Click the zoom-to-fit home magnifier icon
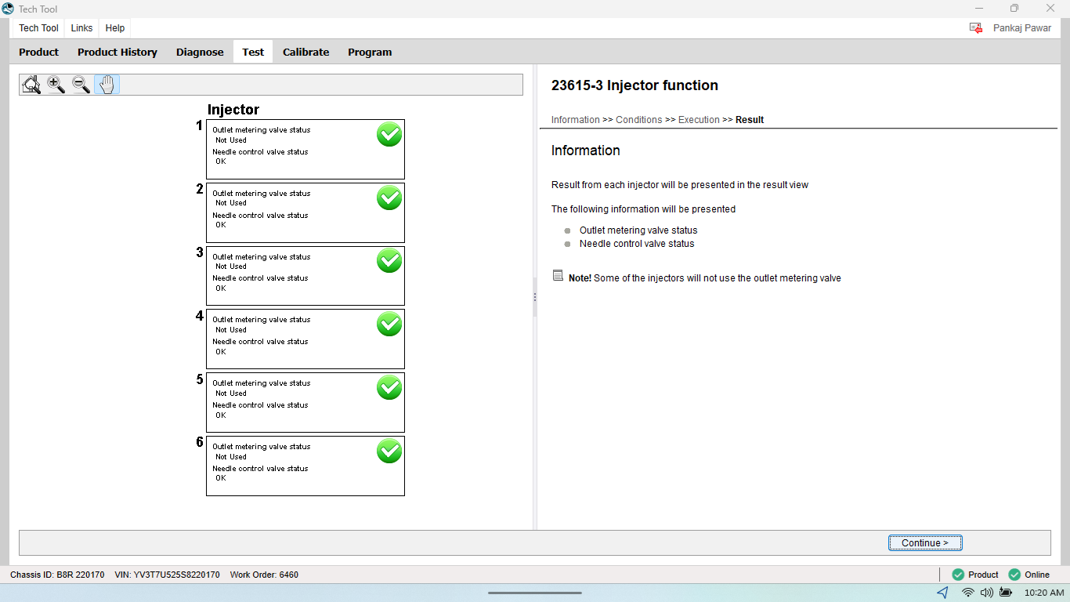 point(31,85)
